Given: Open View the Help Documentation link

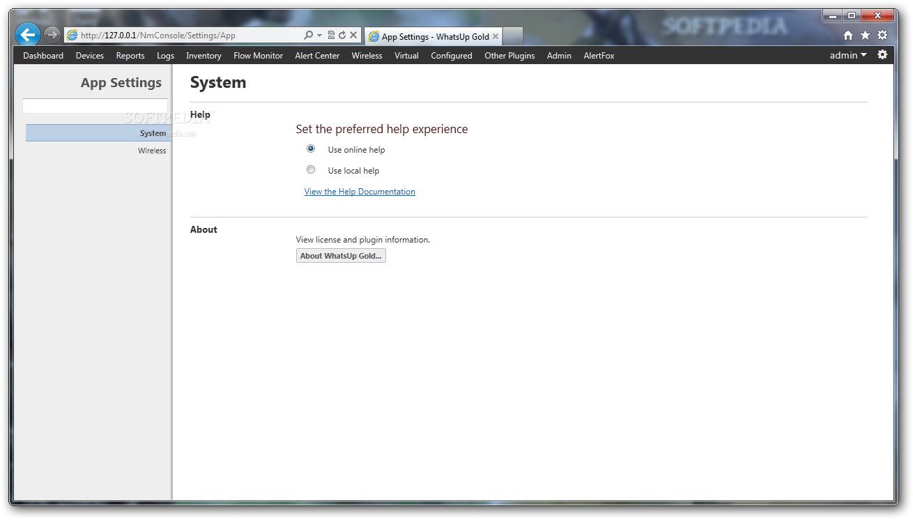Looking at the screenshot, I should tap(360, 192).
